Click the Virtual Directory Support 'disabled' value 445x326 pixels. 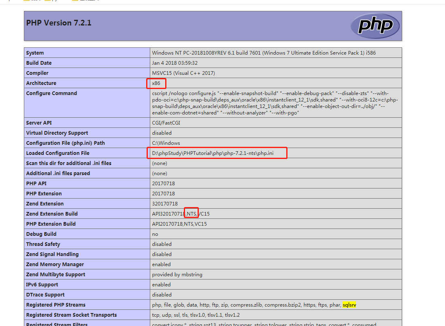coord(162,133)
